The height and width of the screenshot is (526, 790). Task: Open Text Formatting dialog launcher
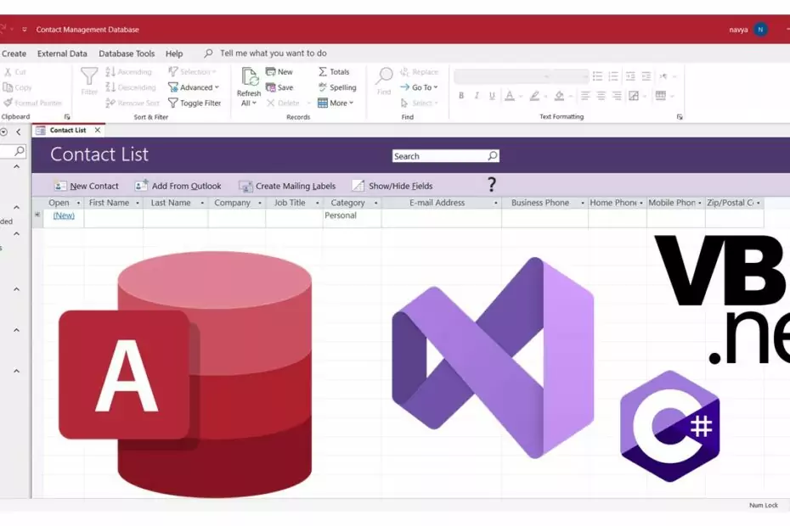pos(680,117)
